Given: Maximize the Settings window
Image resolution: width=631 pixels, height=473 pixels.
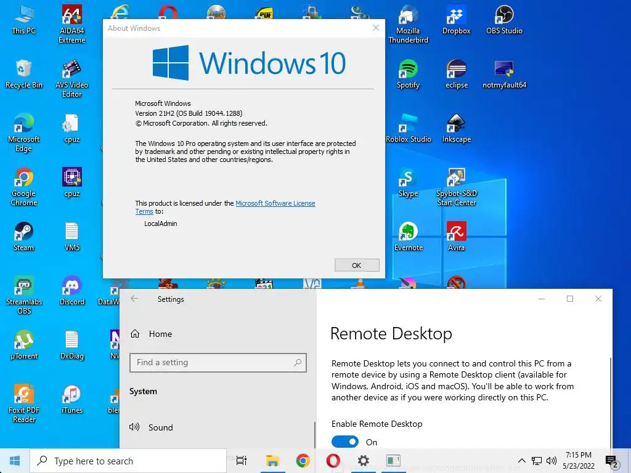Looking at the screenshot, I should (570, 299).
